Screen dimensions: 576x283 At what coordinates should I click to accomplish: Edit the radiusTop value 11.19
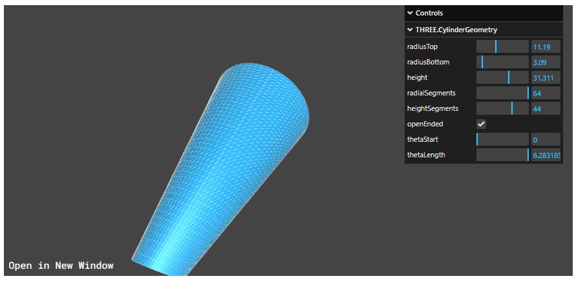[546, 47]
